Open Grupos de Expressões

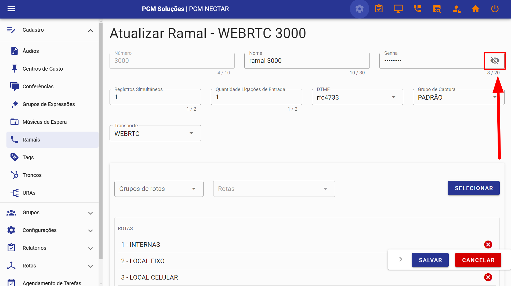coord(53,104)
